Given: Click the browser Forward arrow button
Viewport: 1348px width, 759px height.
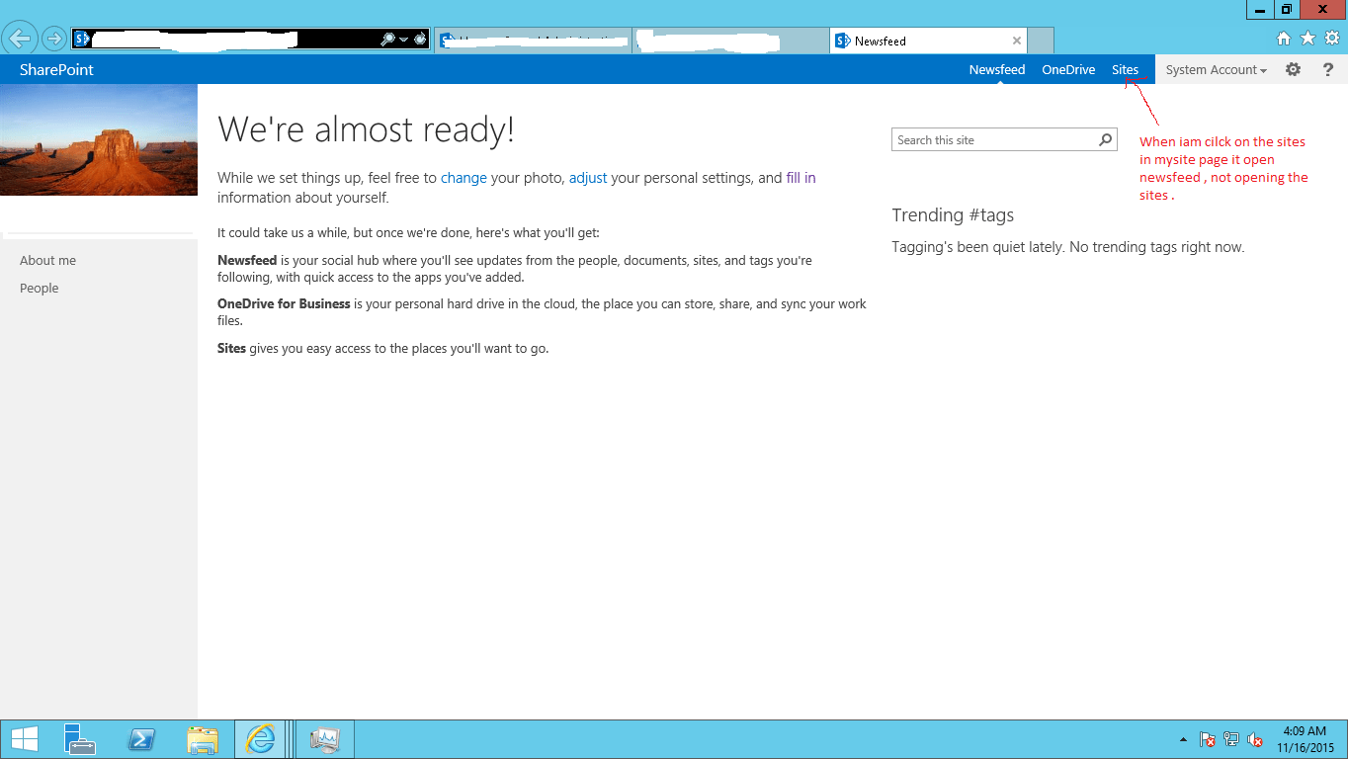Looking at the screenshot, I should click(x=53, y=40).
